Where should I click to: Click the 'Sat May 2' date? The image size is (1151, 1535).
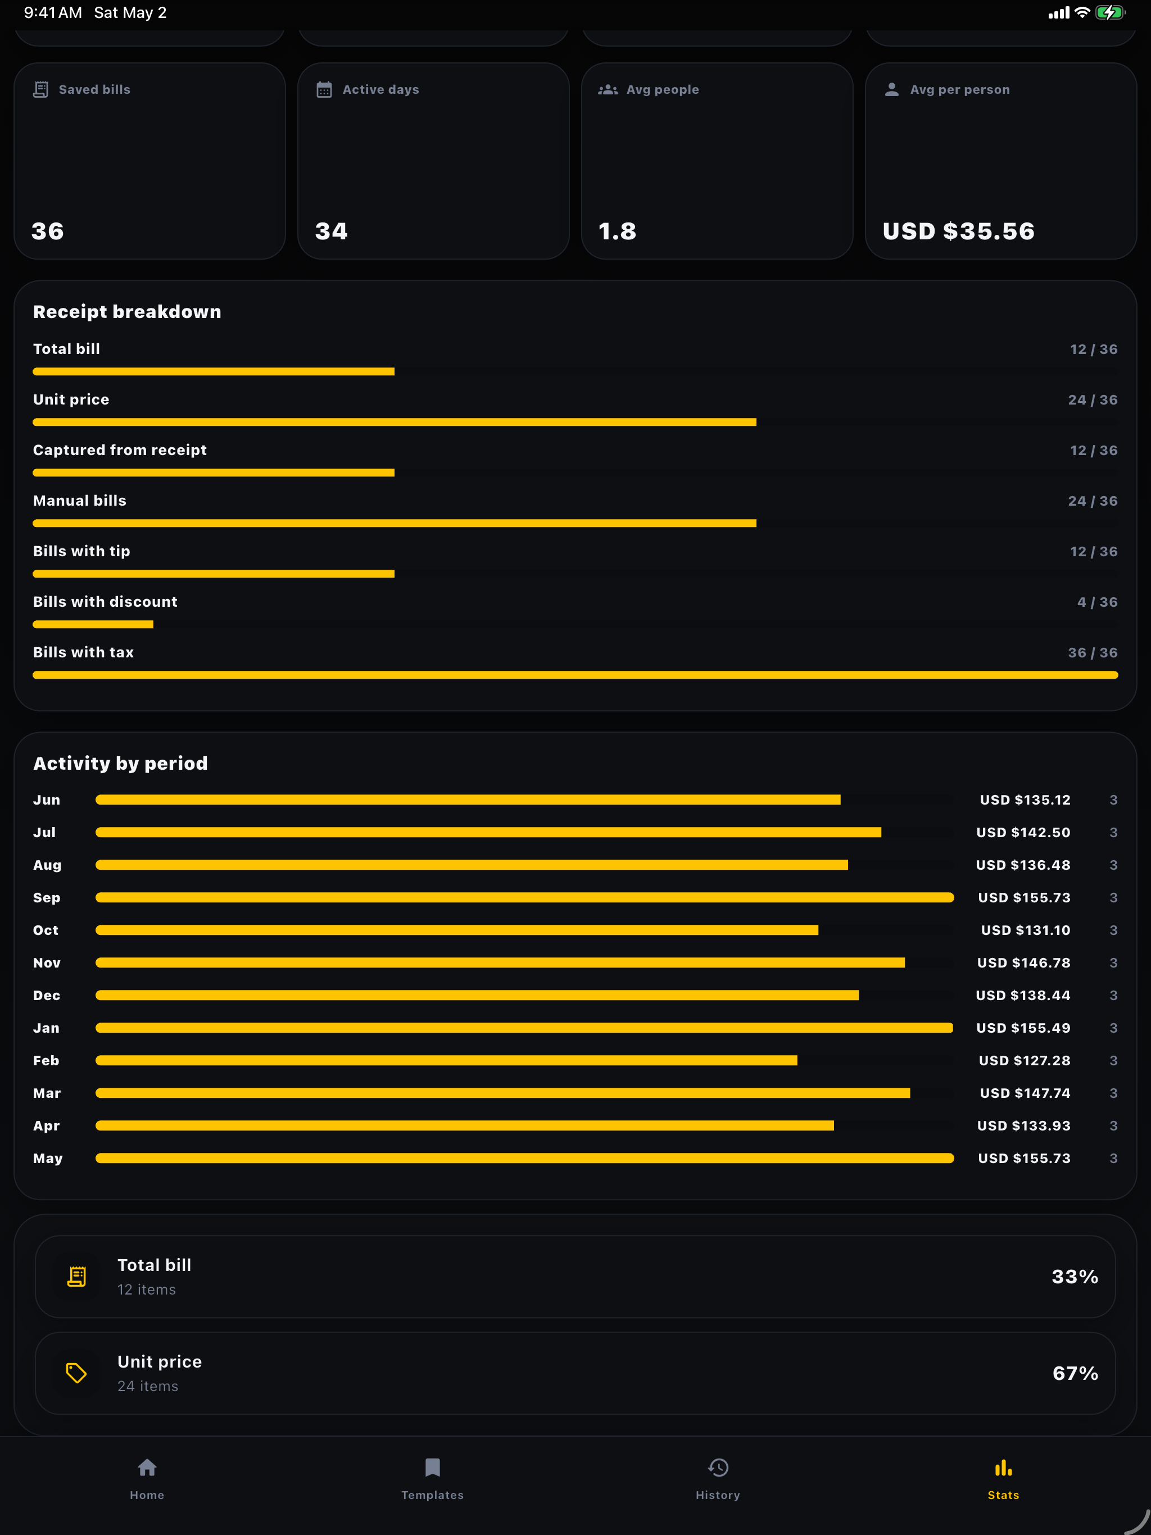tap(130, 12)
